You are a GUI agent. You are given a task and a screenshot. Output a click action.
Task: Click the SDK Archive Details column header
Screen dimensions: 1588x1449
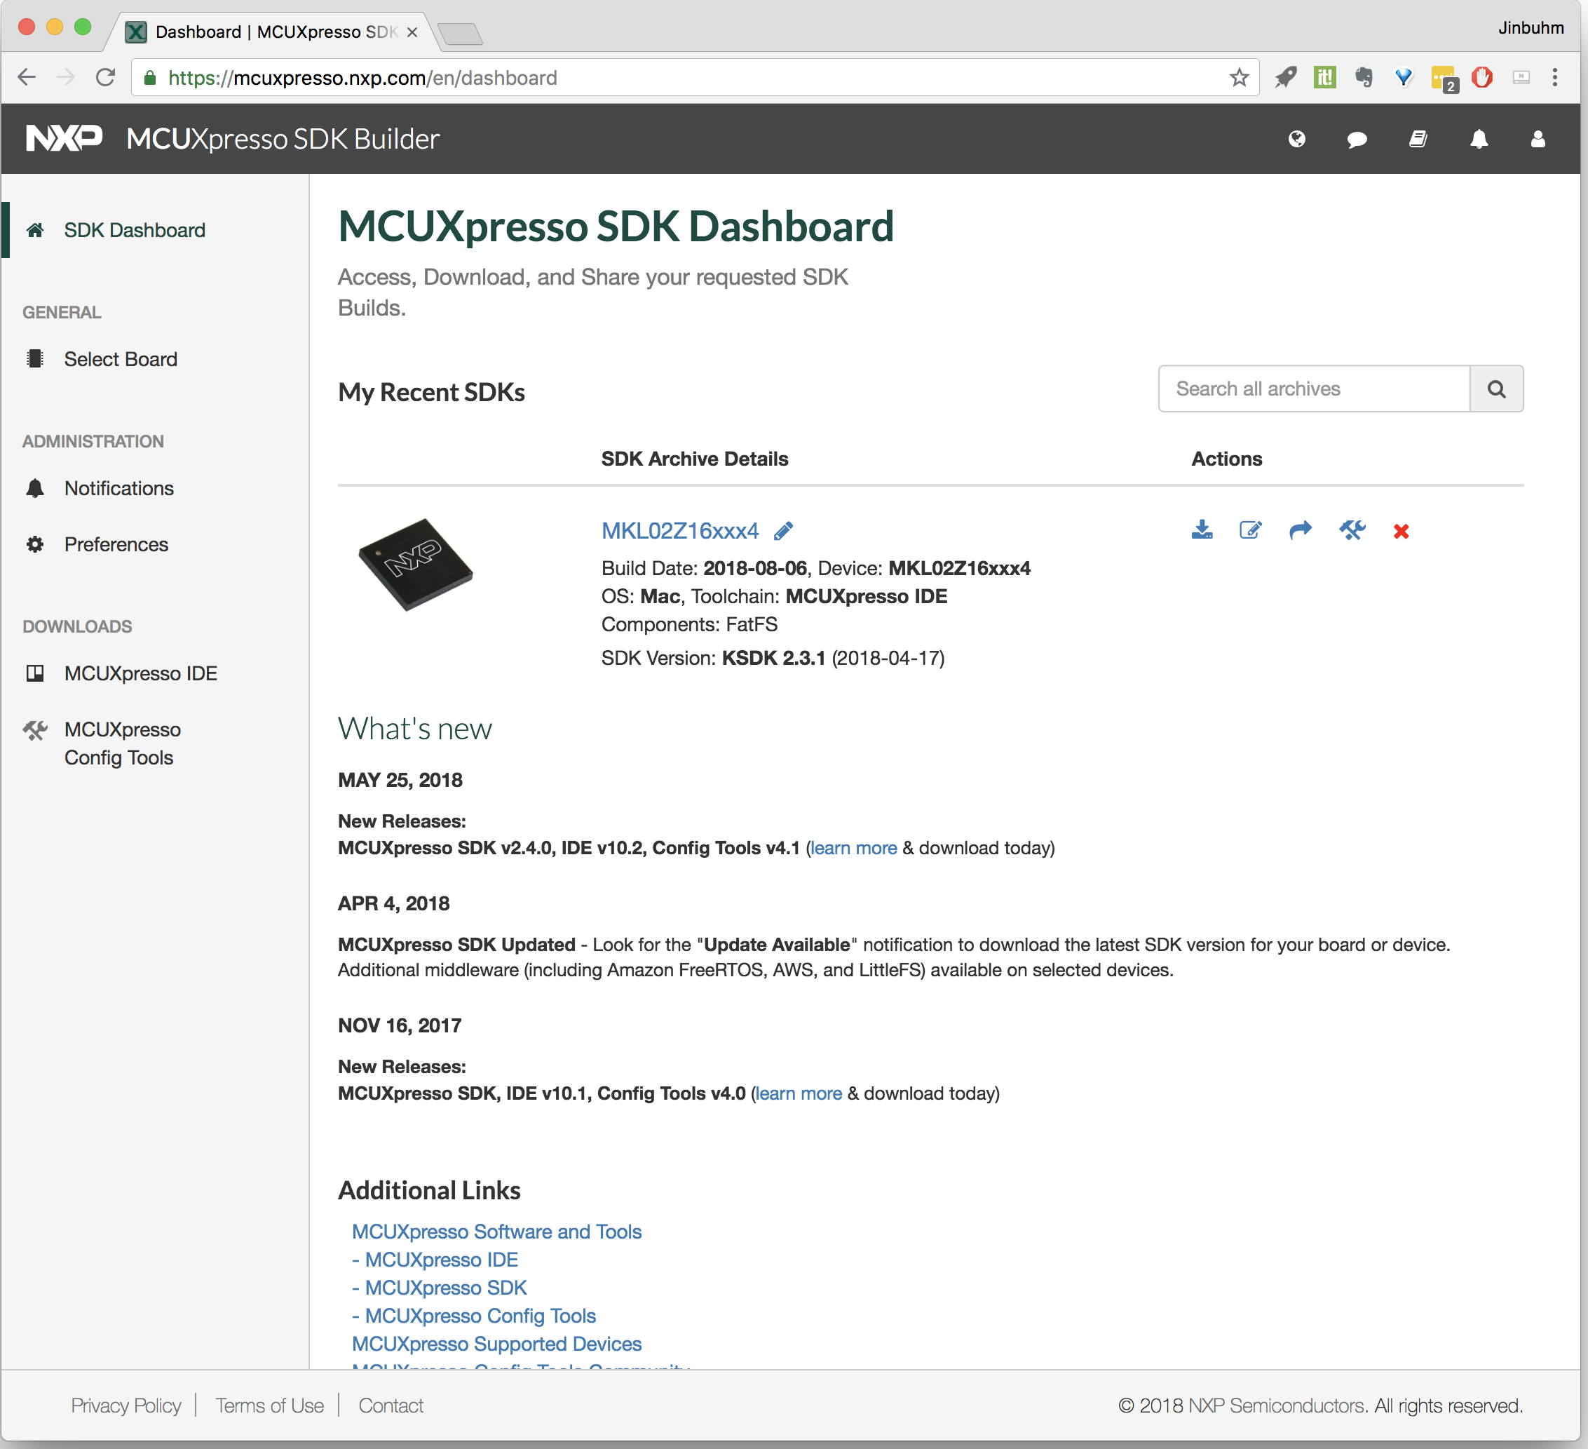pos(694,459)
